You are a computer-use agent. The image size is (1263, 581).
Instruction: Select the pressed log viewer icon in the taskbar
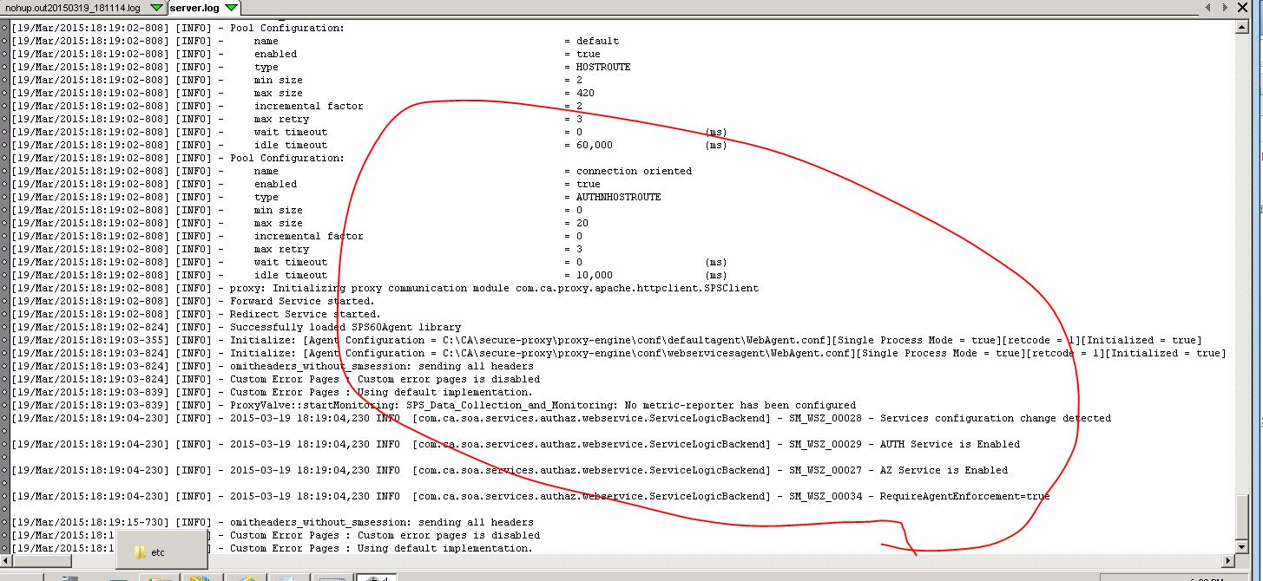pos(375,577)
